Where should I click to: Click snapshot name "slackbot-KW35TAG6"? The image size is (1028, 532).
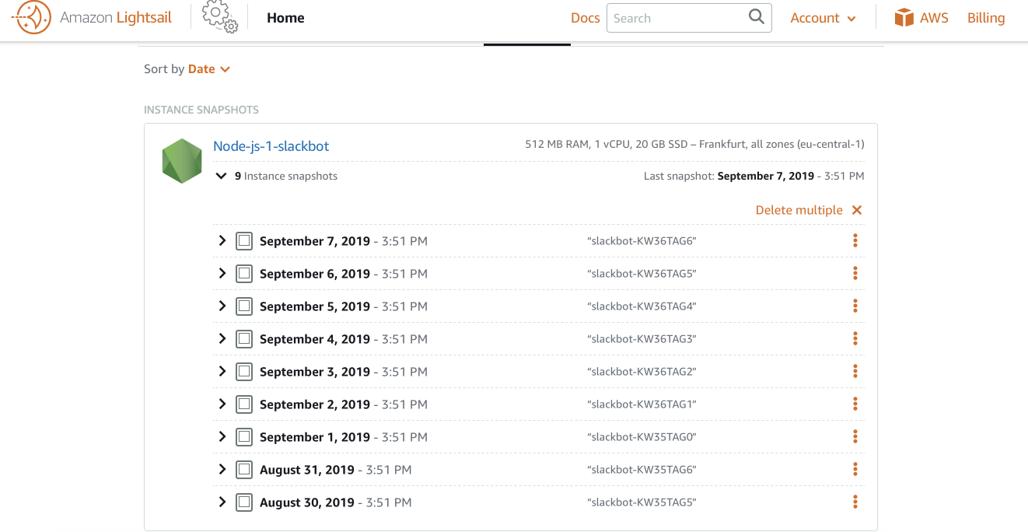pyautogui.click(x=642, y=470)
